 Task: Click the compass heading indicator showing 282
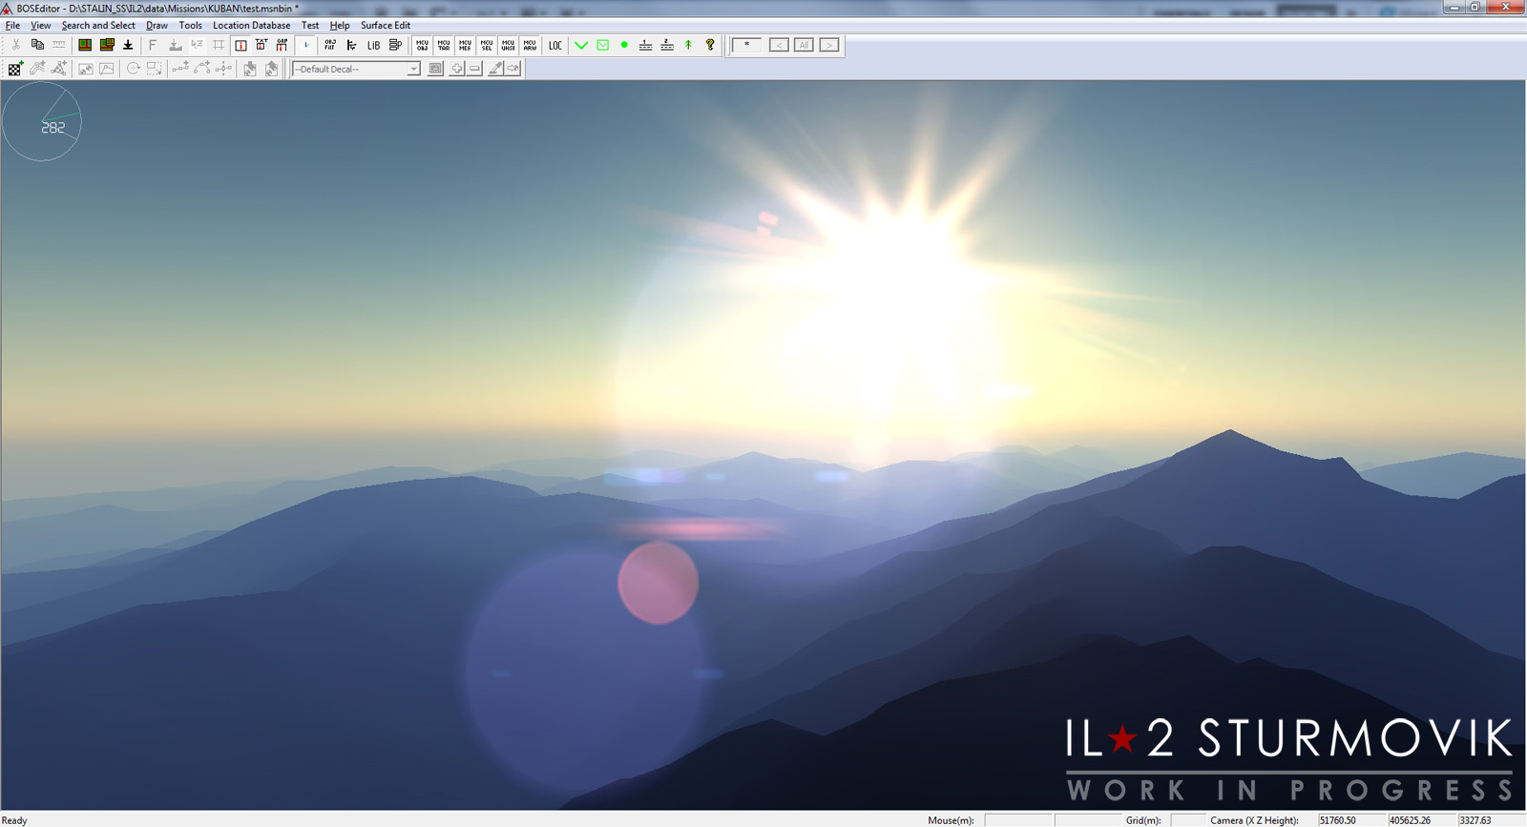pyautogui.click(x=42, y=121)
